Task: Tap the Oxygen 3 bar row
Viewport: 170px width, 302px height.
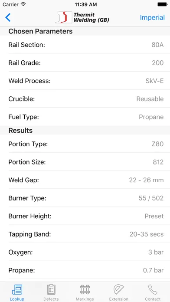Action: point(85,252)
